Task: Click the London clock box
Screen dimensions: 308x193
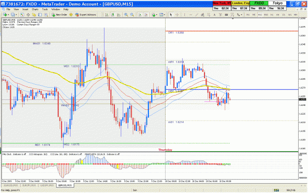Action: (240, 6)
